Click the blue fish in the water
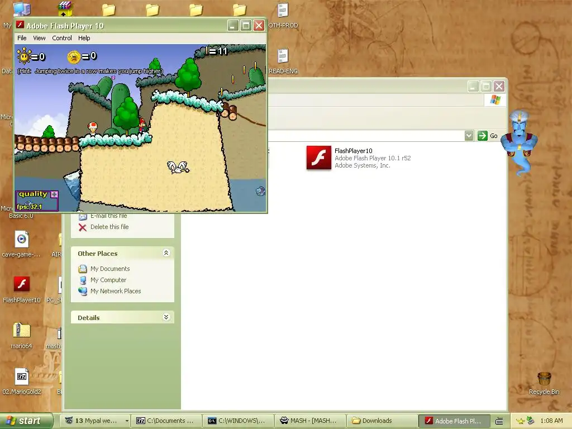Viewport: 572px width, 429px height. pos(260,191)
